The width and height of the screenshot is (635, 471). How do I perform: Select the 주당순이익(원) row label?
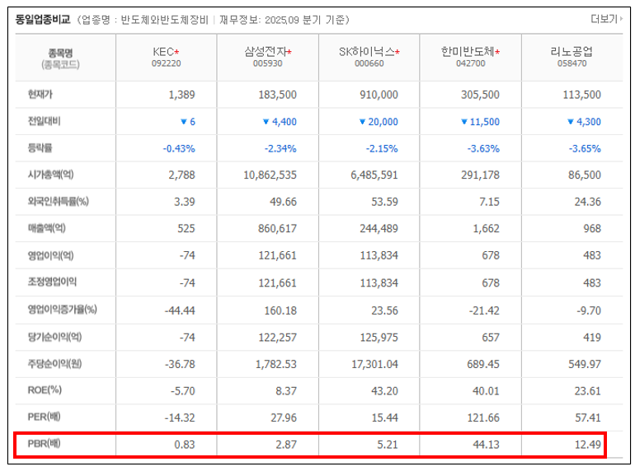click(54, 364)
